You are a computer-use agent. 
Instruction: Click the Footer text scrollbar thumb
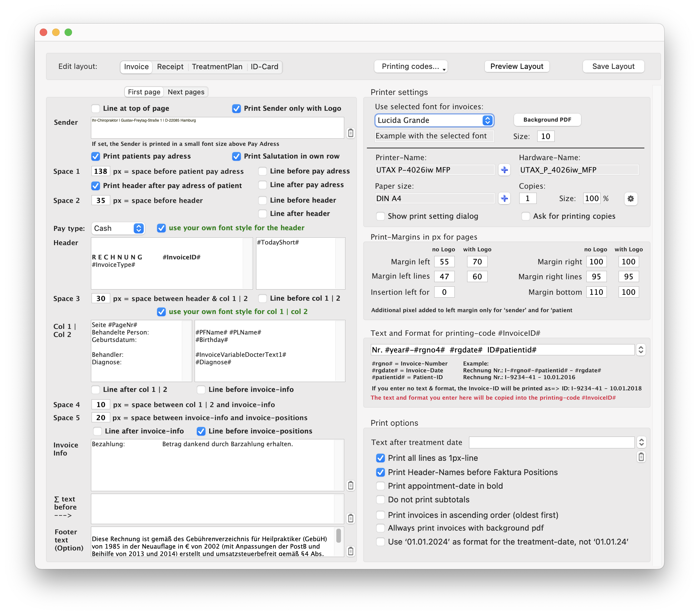(x=338, y=535)
